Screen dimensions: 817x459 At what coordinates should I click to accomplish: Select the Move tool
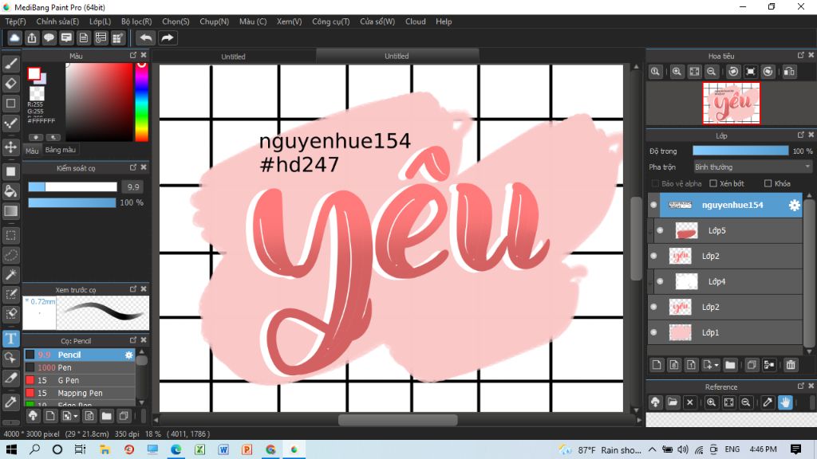11,147
